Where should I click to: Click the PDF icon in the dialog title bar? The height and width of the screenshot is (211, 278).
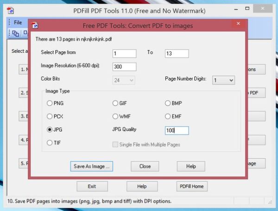[x=35, y=25]
